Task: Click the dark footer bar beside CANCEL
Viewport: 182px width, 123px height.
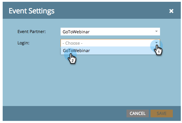Action: [x=64, y=113]
